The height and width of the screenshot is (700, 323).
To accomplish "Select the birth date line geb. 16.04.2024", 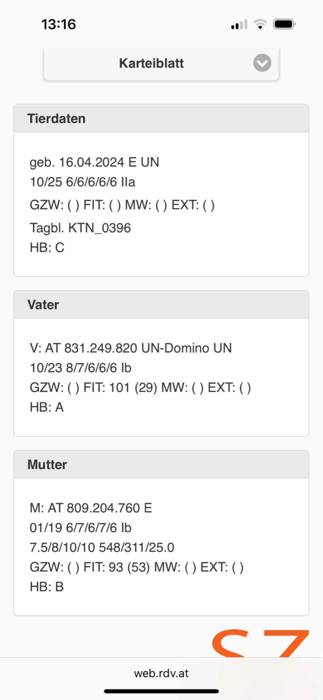I will (94, 162).
